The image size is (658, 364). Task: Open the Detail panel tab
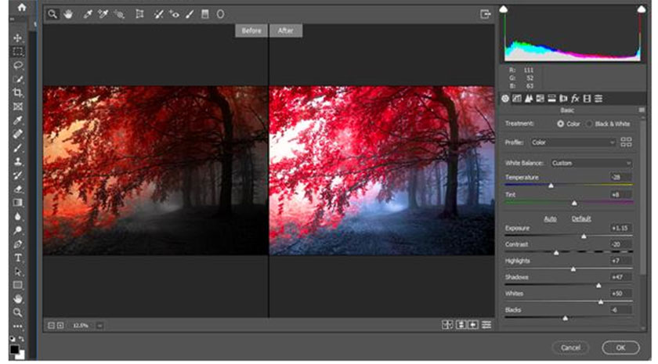pos(529,99)
